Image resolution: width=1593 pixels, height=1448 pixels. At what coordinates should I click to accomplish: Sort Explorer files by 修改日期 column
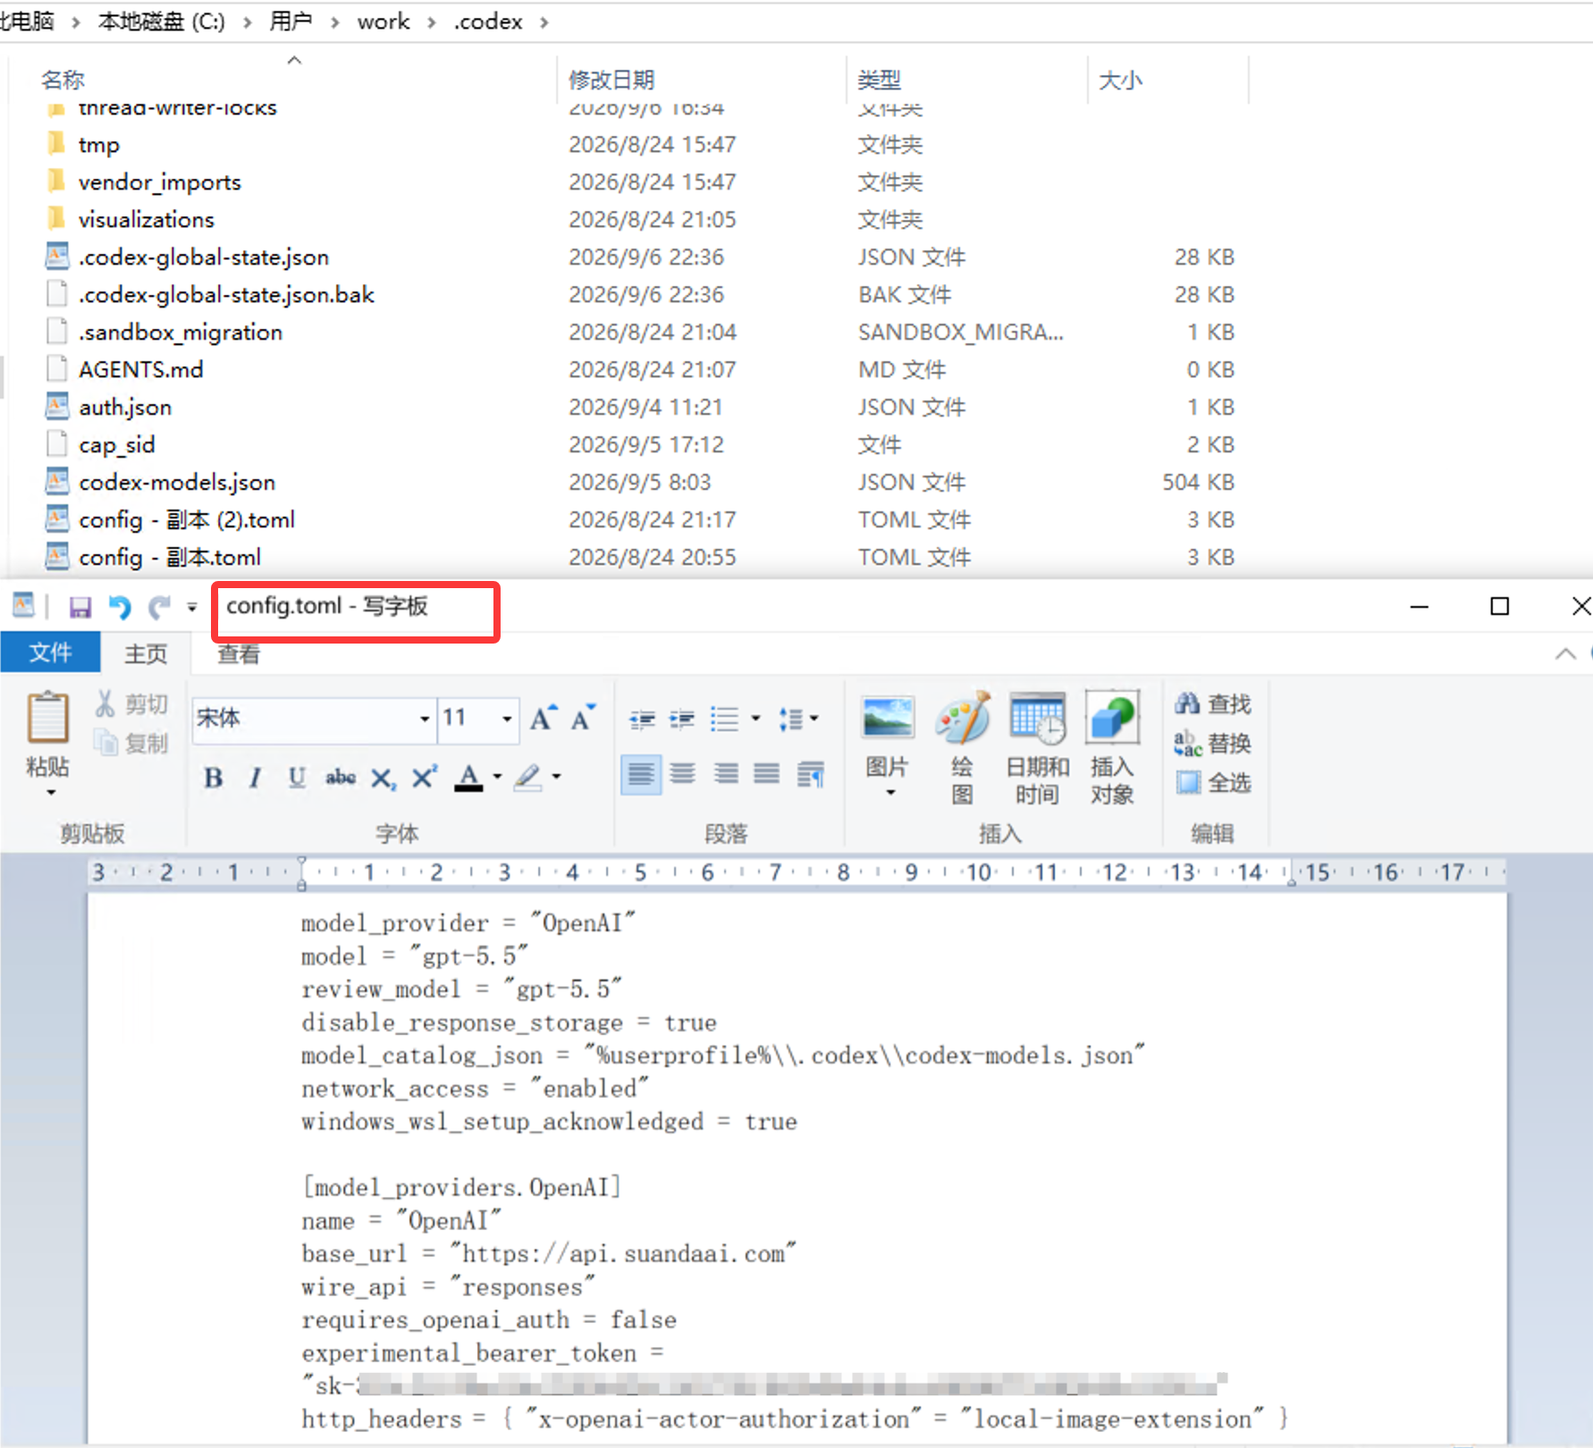(611, 80)
